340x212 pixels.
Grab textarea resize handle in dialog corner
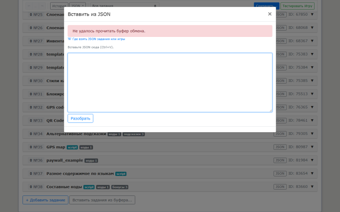(x=271, y=111)
